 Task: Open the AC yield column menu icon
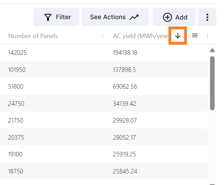click(x=195, y=36)
